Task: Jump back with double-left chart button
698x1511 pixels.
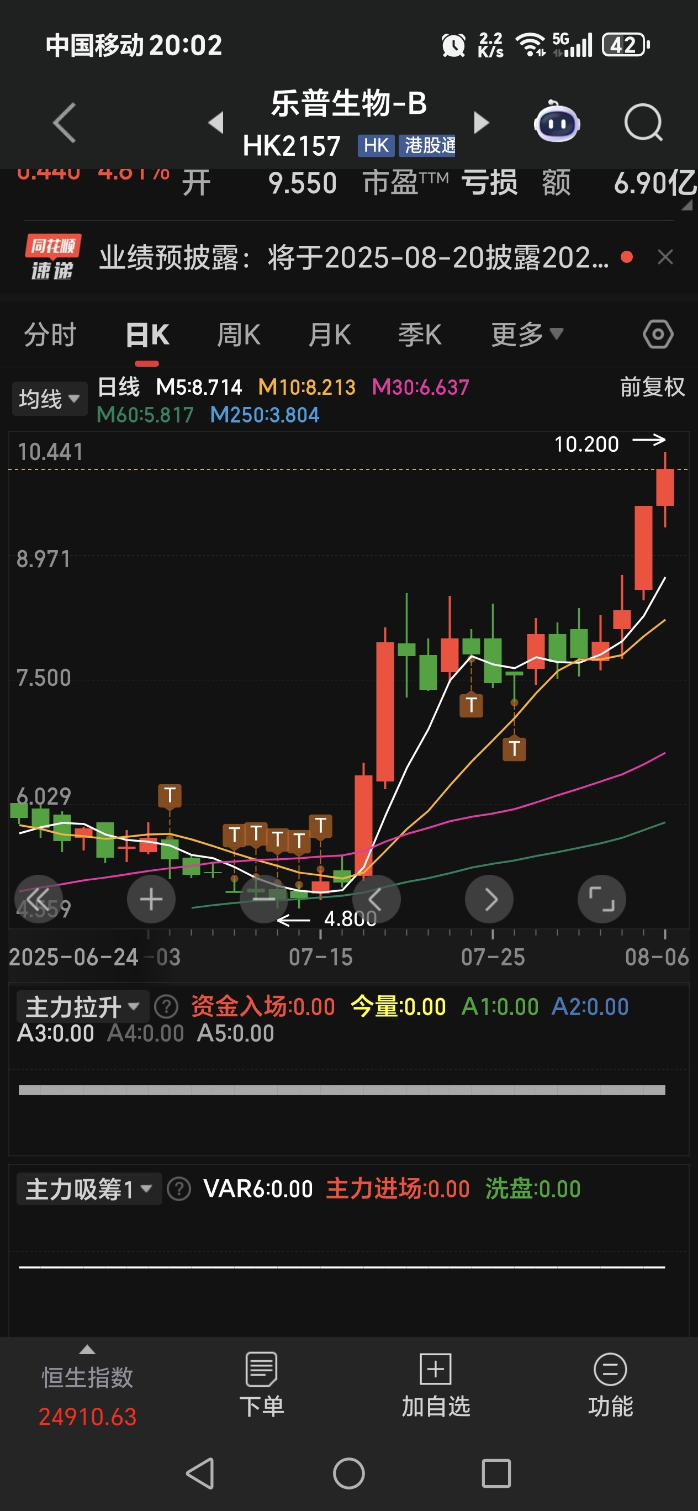Action: click(x=39, y=899)
